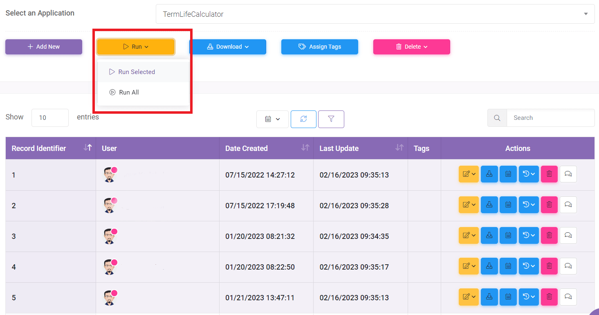Screen dimensions: 599x315
Task: Choose Run Selected from the menu
Action: (x=144, y=72)
